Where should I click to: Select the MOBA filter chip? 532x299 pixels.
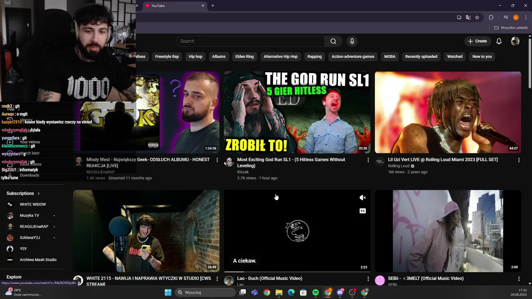pos(390,56)
